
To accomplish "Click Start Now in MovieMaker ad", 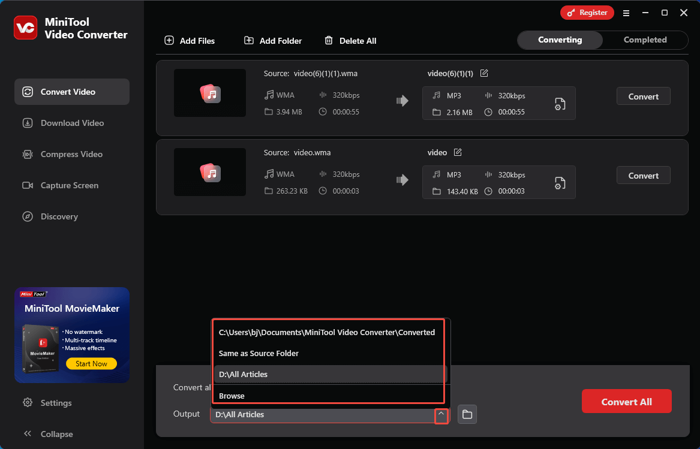I will pyautogui.click(x=92, y=364).
